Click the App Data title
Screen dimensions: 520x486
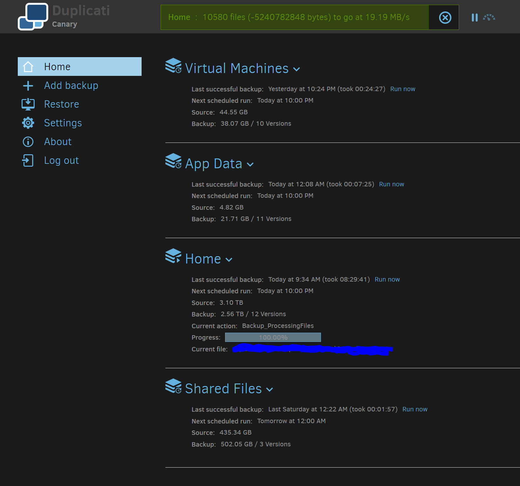click(214, 164)
